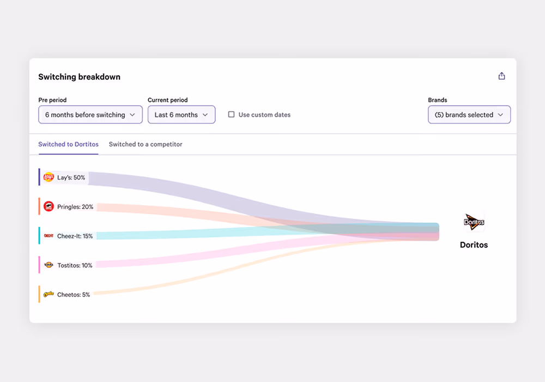Click the Cheez-It: 15% label
This screenshot has height=382, width=545.
pos(75,236)
